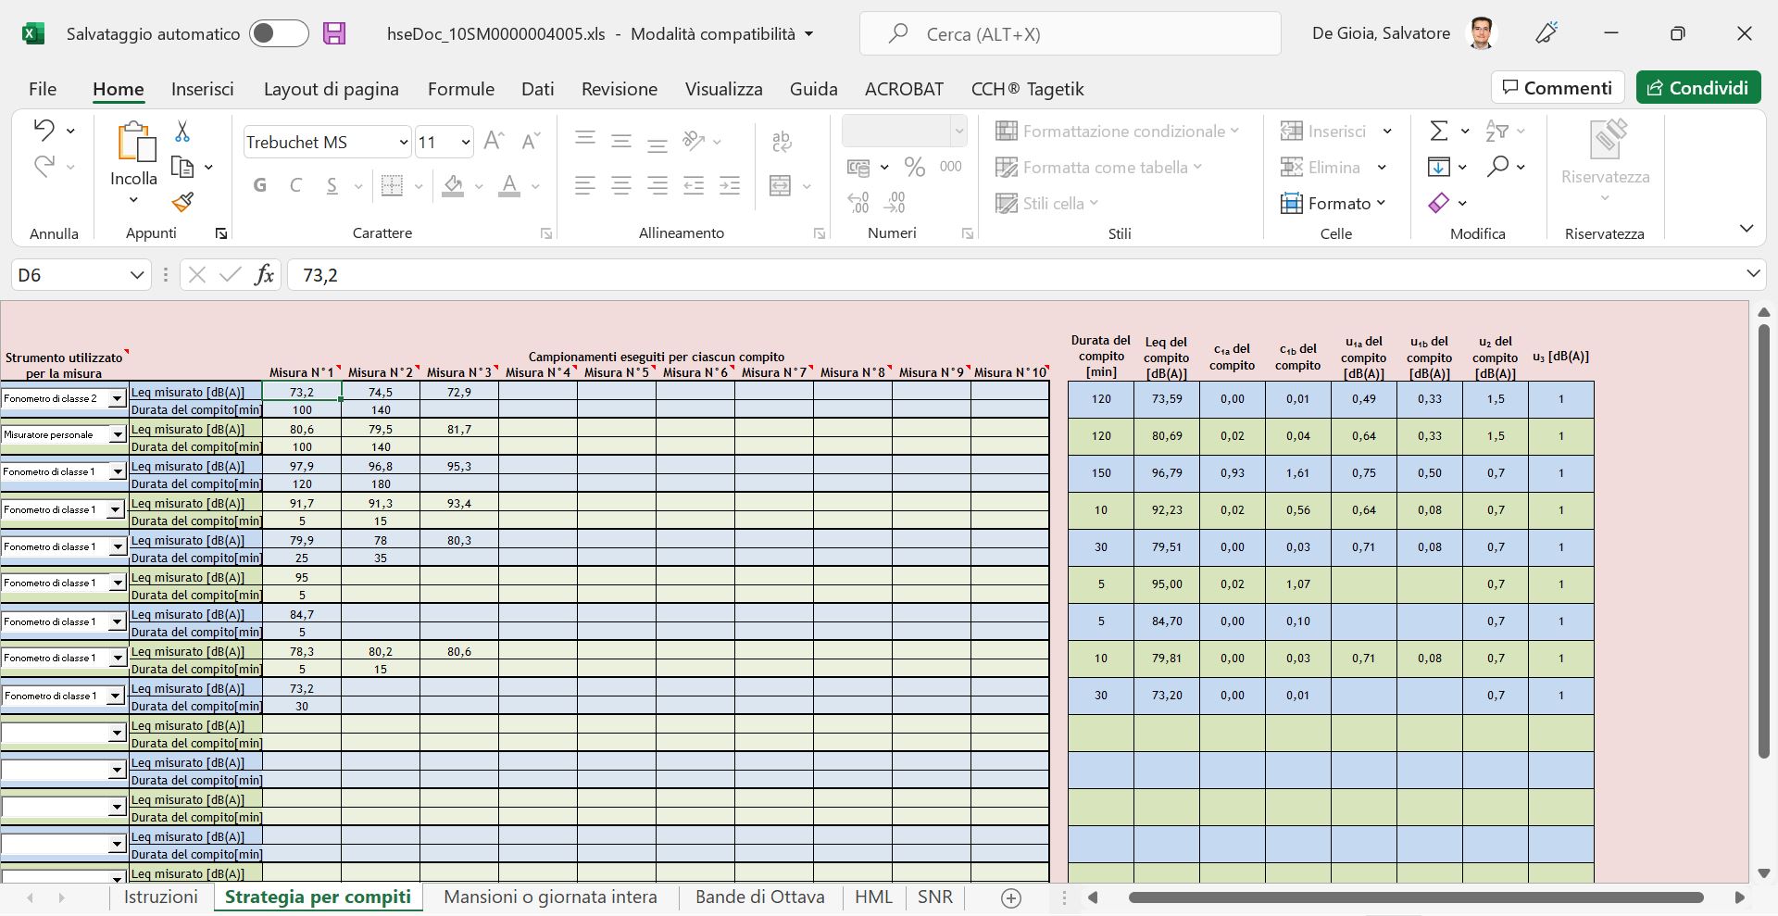Click the percent style icon
Image resolution: width=1778 pixels, height=916 pixels.
(x=915, y=168)
